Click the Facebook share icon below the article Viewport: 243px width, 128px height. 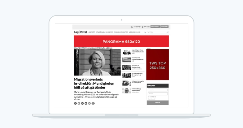[x=75, y=103]
